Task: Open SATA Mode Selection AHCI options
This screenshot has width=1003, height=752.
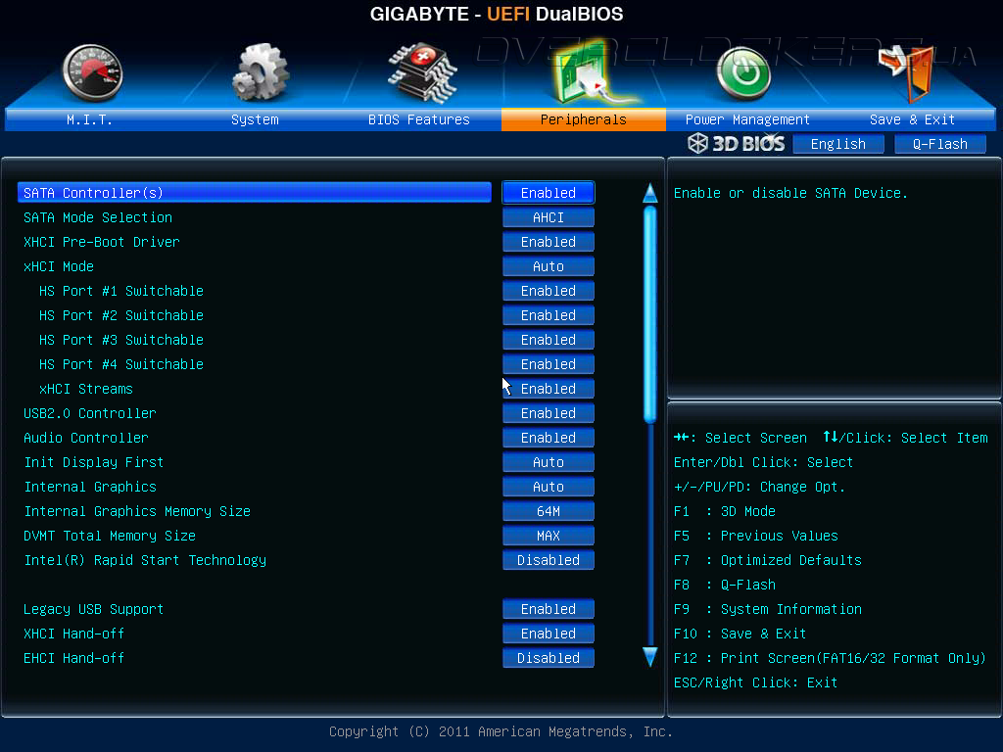Action: [549, 217]
